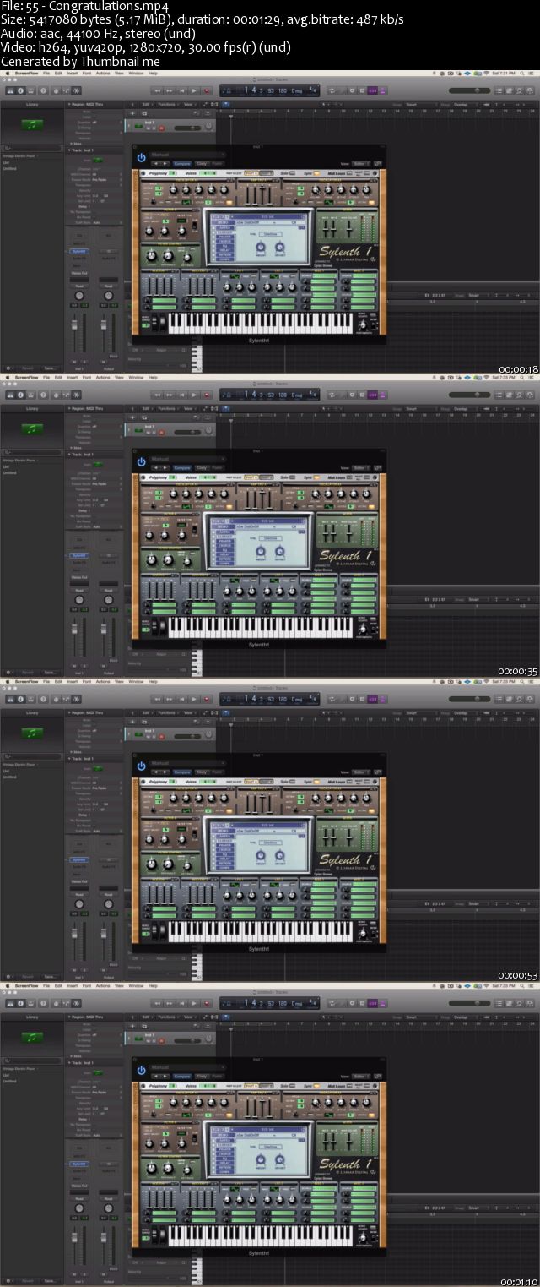Image resolution: width=540 pixels, height=1287 pixels.
Task: Click the Library header in the 00:00:18 frame
Action: click(x=32, y=104)
